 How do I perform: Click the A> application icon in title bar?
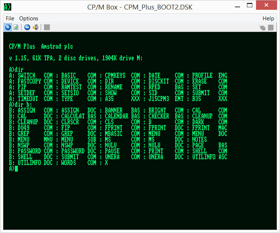pyautogui.click(x=8, y=7)
